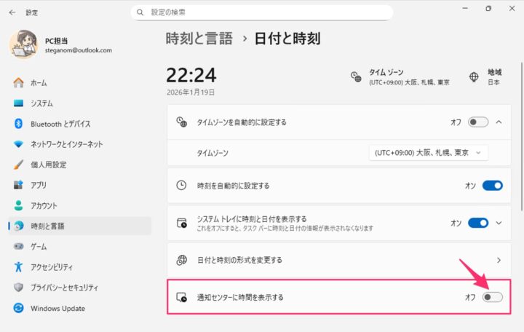Toggle システム トレイに時刻と日付を表示する switch
This screenshot has width=524, height=332.
click(x=478, y=223)
